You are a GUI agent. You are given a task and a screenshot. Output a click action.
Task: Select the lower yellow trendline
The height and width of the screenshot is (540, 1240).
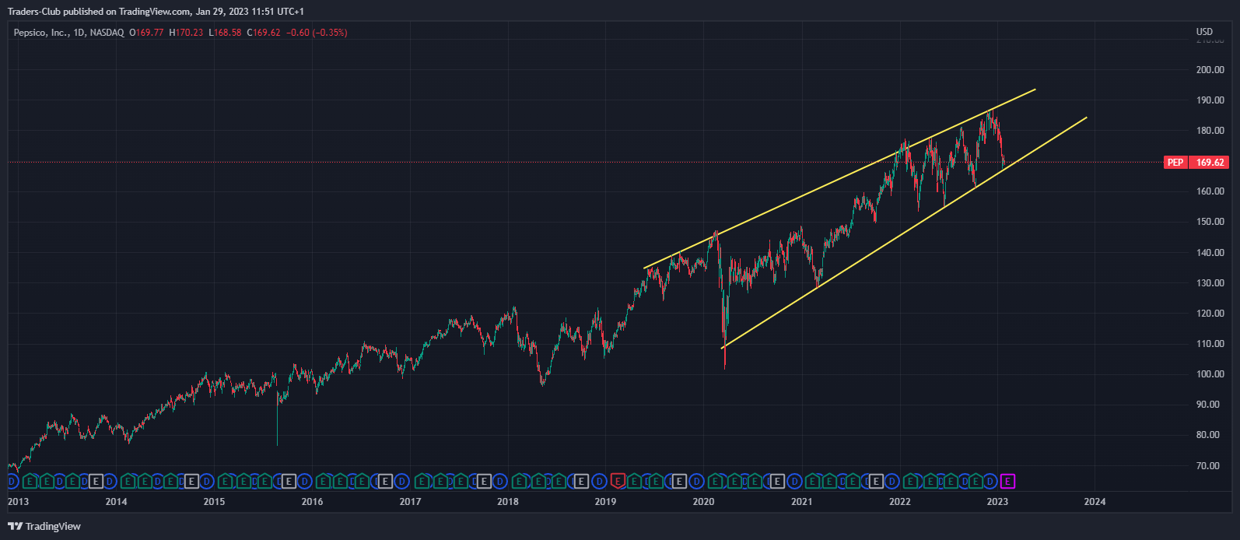point(904,232)
